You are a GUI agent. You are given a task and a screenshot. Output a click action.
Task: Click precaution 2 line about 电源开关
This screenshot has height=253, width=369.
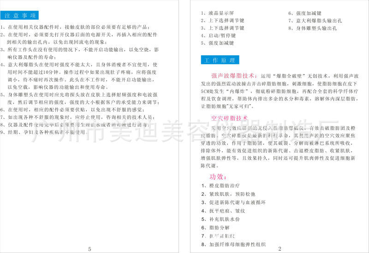point(79,35)
